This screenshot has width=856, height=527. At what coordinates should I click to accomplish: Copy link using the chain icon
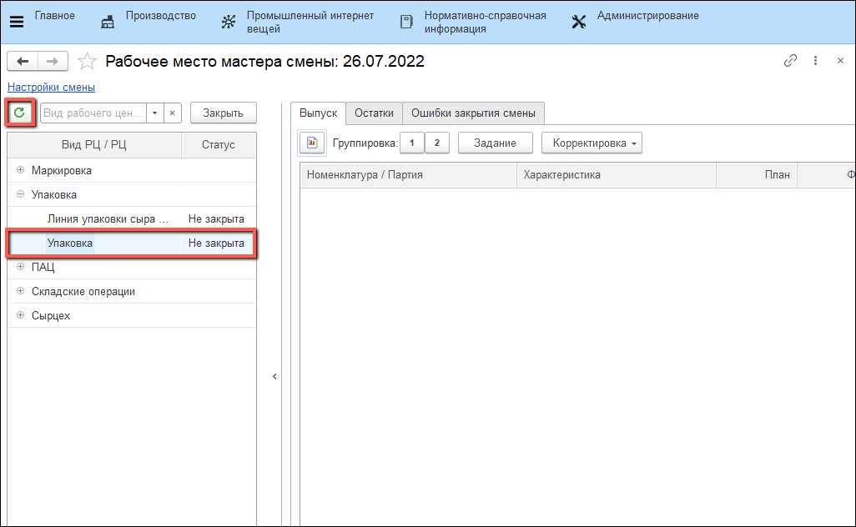(790, 61)
